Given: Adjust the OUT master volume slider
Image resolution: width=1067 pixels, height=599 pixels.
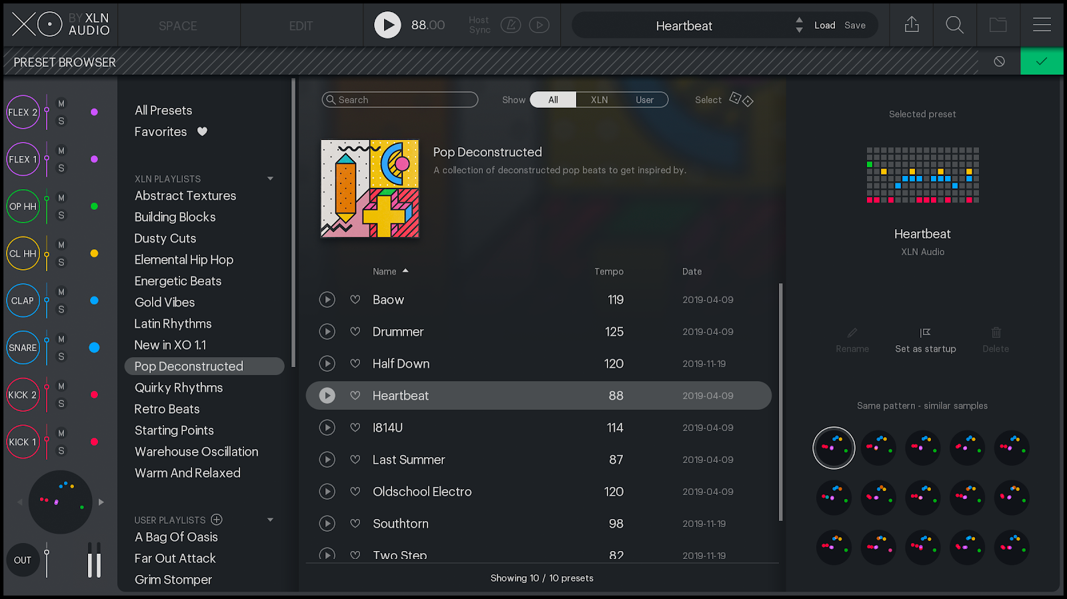Looking at the screenshot, I should click(x=47, y=552).
